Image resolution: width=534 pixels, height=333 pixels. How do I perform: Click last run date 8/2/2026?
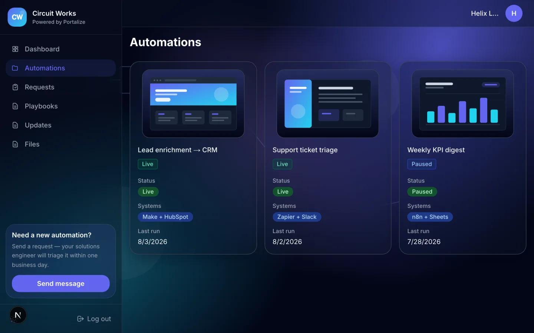tap(287, 242)
